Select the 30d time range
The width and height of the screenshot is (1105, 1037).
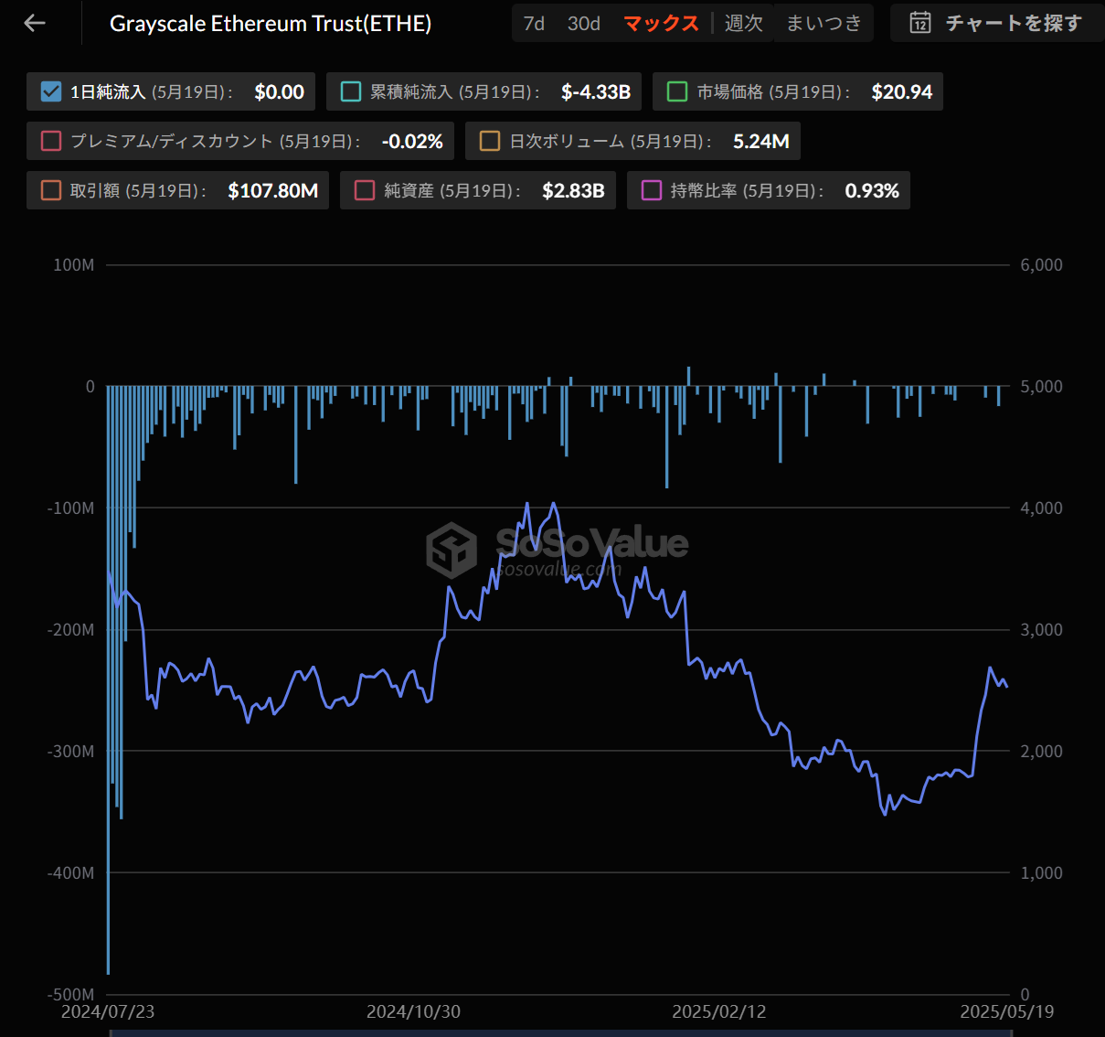[584, 23]
